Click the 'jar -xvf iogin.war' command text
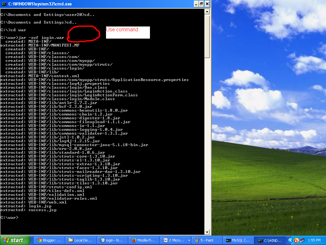 pyautogui.click(x=41, y=38)
